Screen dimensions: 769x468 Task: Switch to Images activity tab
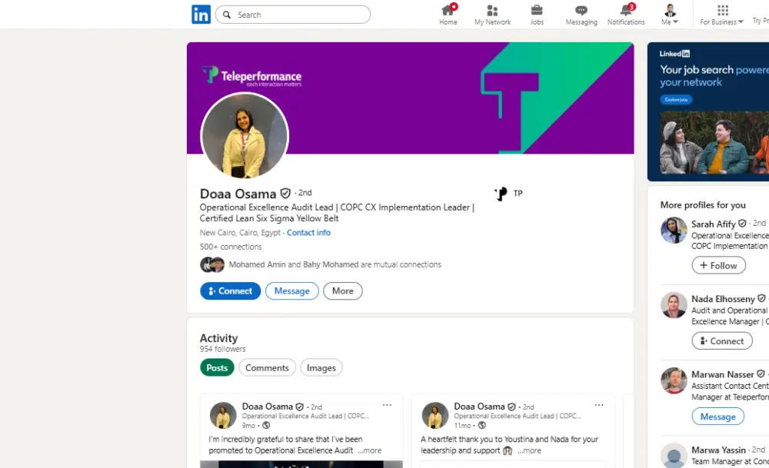[321, 368]
